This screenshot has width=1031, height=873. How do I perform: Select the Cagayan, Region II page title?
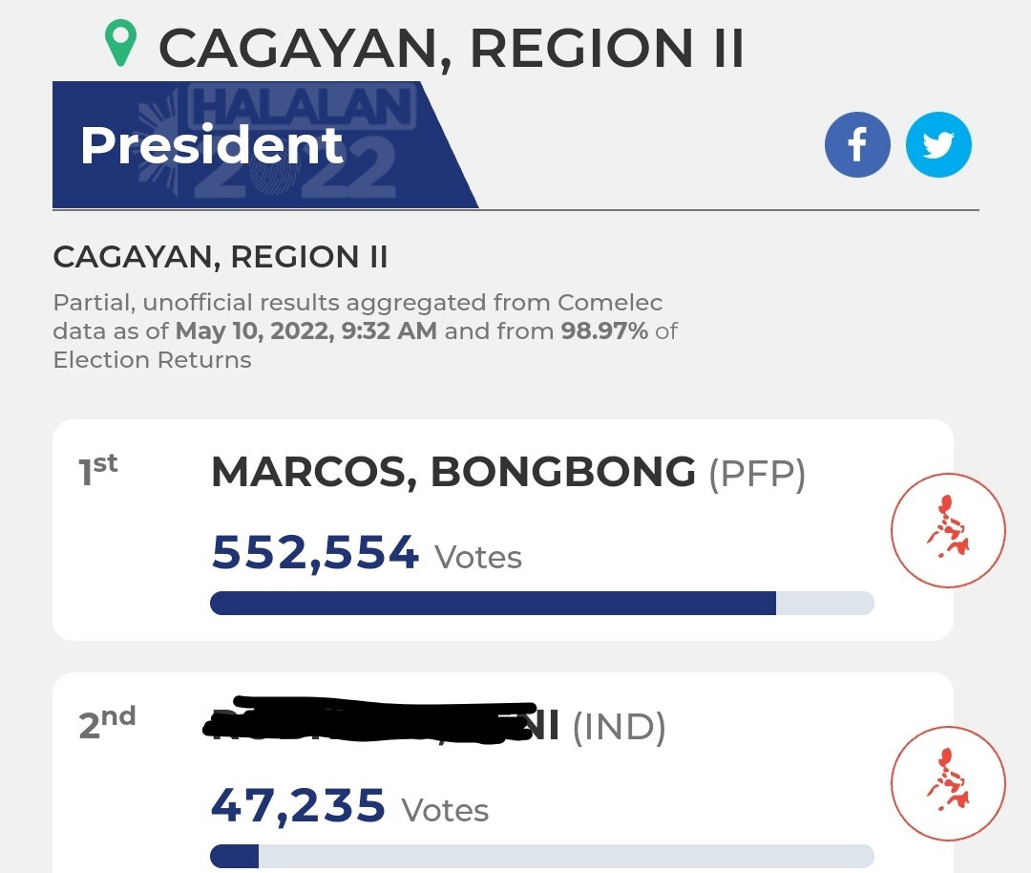tap(451, 48)
